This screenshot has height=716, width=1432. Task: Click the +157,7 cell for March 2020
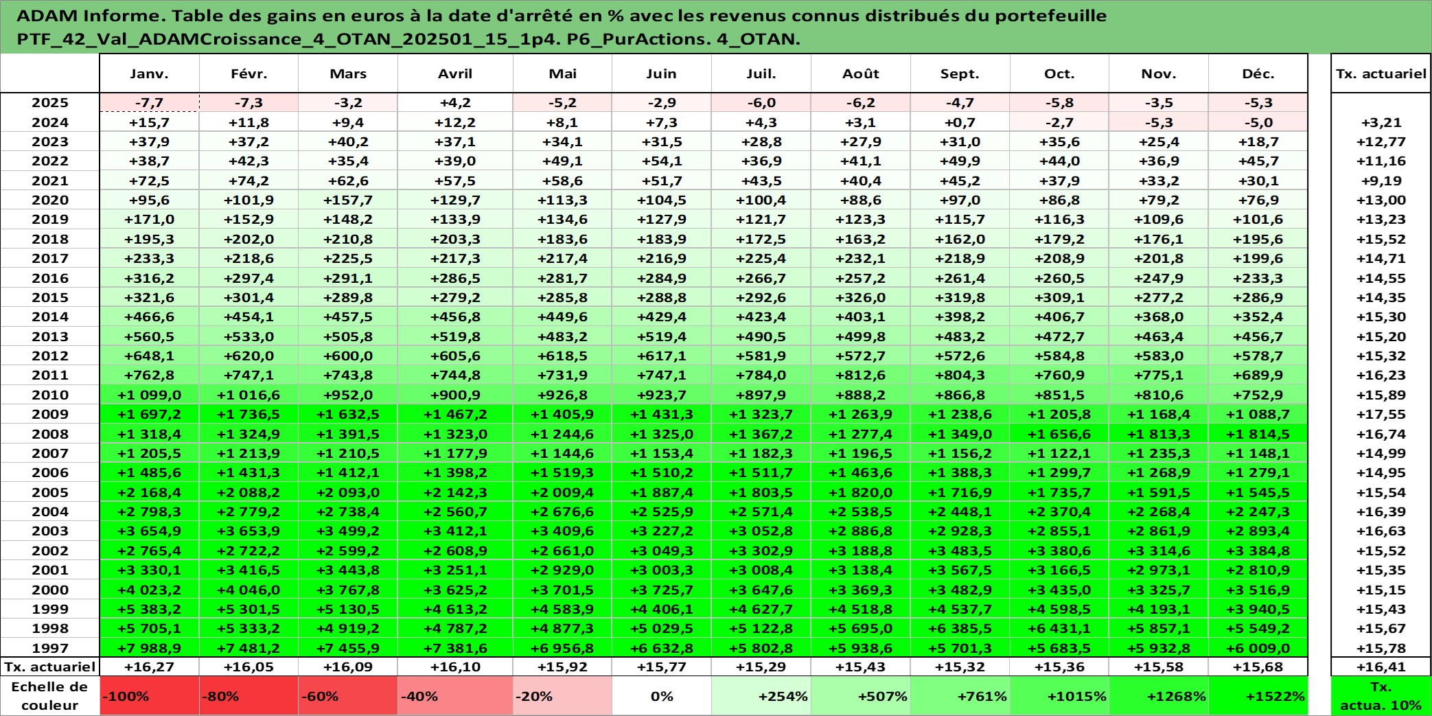(348, 200)
